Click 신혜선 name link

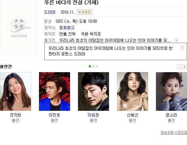tap(132, 115)
